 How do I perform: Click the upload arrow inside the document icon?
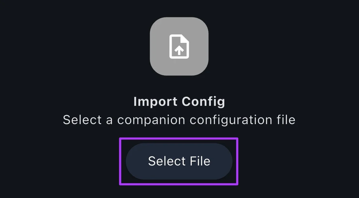coord(179,50)
